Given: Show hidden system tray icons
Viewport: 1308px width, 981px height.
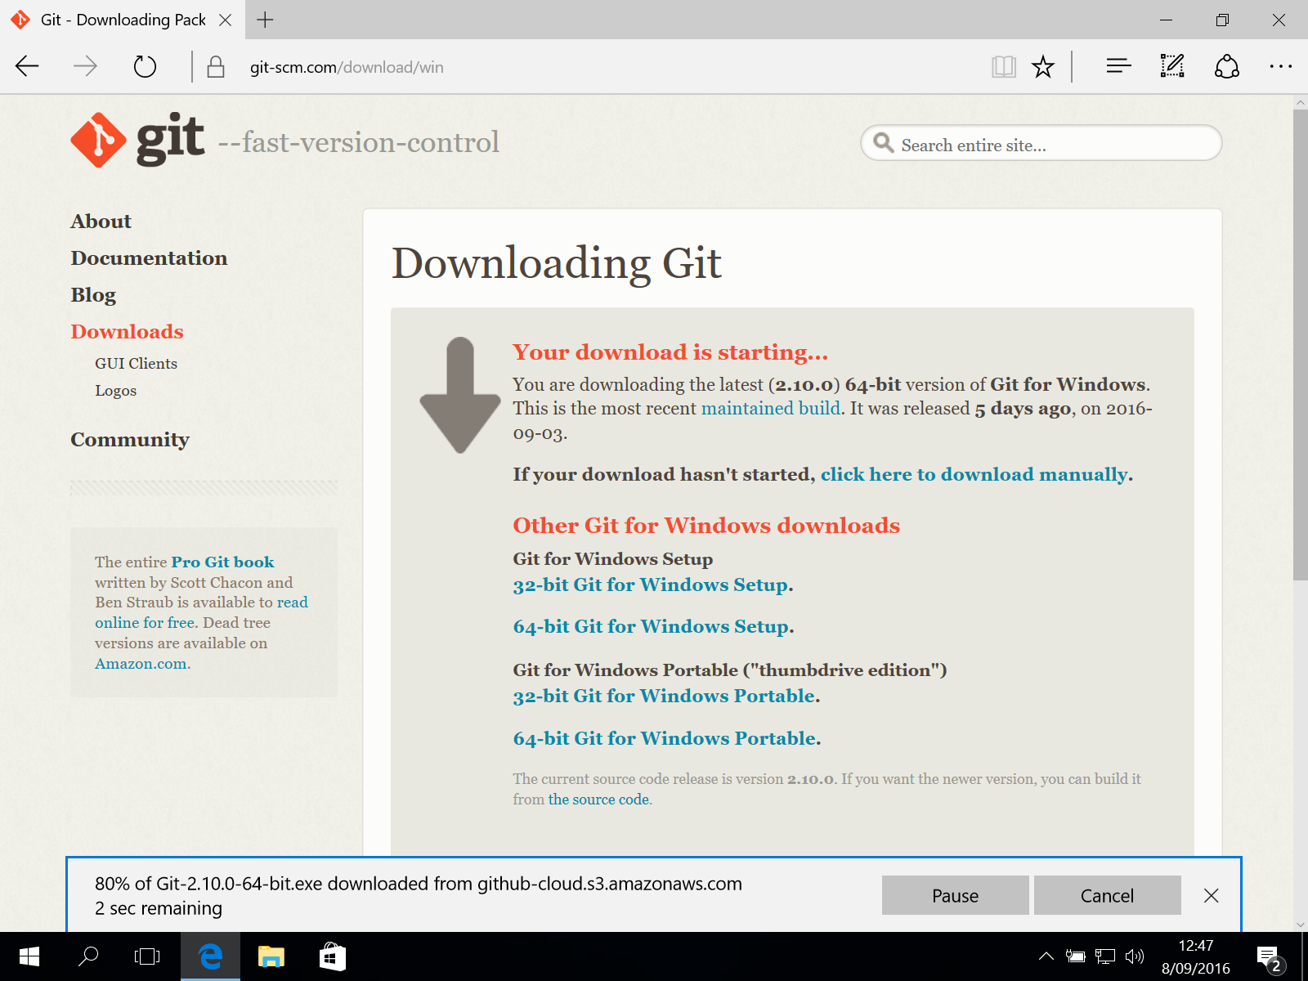Looking at the screenshot, I should coord(1046,956).
